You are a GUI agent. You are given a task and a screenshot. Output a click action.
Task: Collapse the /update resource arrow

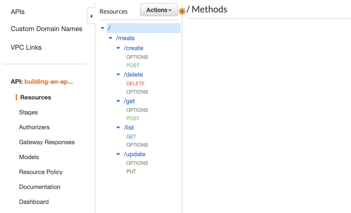118,154
